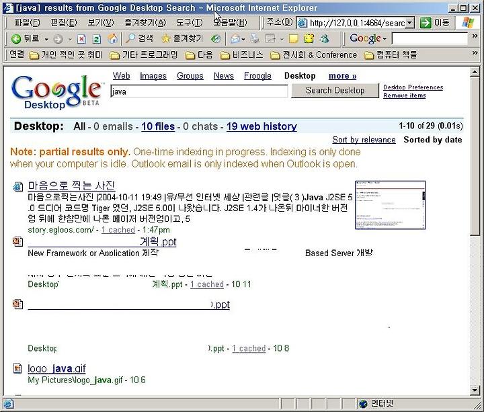Click the Search Desktop button

click(335, 91)
